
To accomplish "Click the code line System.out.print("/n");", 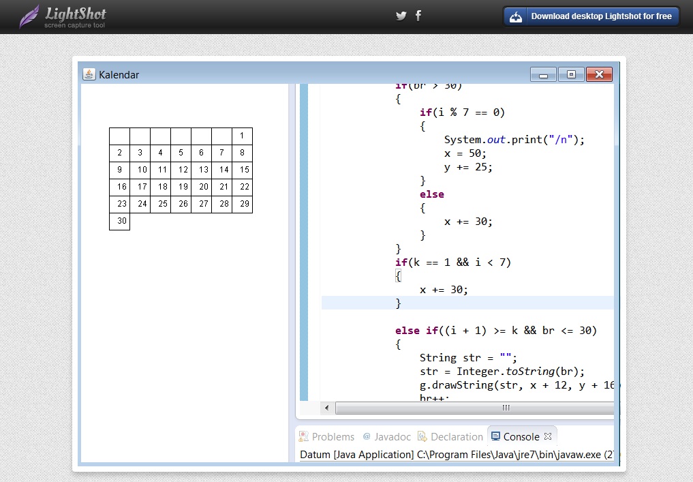I will (514, 140).
